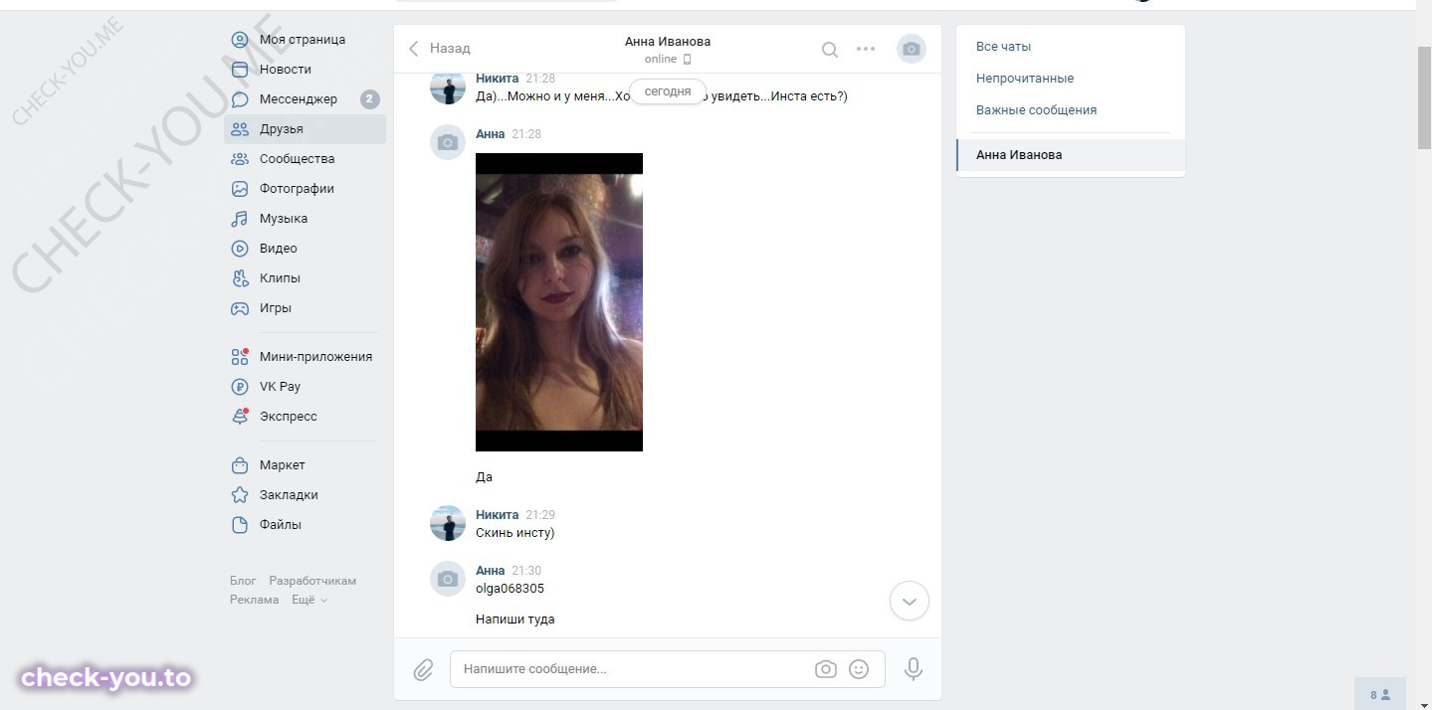Attach a file using the paperclip icon

pyautogui.click(x=423, y=669)
